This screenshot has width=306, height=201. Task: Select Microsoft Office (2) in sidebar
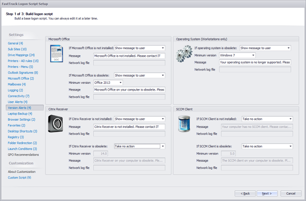tap(21, 78)
